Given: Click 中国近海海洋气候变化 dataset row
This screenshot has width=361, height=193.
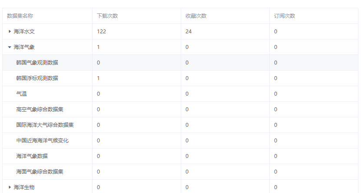Looking at the screenshot, I should pos(180,141).
